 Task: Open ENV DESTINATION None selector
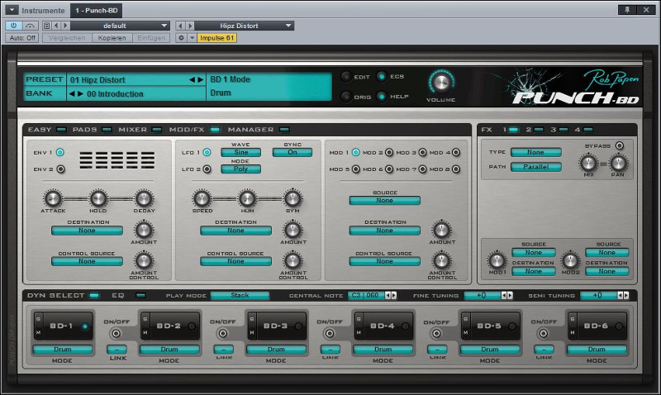(x=87, y=231)
